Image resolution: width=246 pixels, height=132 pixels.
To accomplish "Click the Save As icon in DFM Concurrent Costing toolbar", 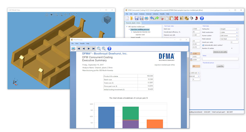I will pos(141,18).
